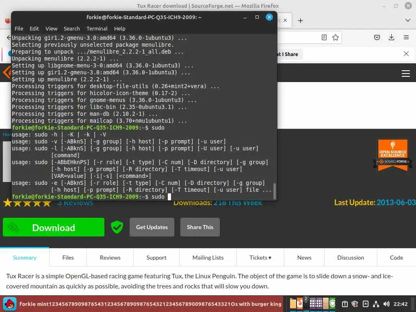The image size is (416, 312).
Task: Toggle Firefox reader view icon
Action: click(x=324, y=37)
